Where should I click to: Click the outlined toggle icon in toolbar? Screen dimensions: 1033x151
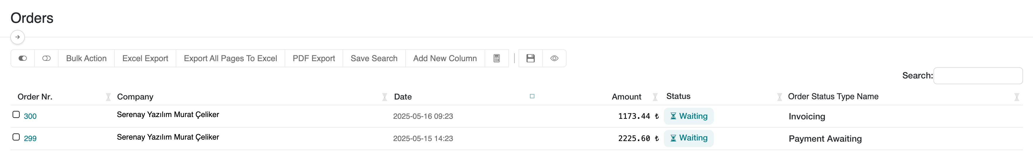coord(47,59)
